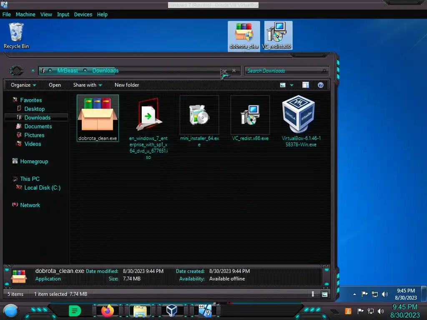Open Downloads in navigation pane
The width and height of the screenshot is (427, 320).
tap(37, 117)
